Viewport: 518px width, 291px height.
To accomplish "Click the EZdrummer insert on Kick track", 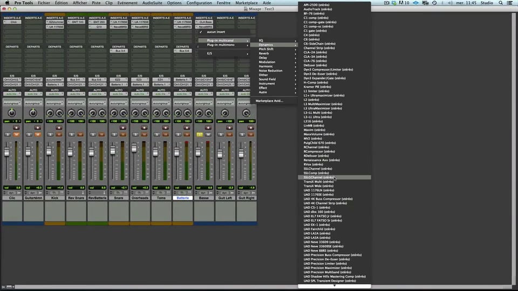I will pos(54,22).
